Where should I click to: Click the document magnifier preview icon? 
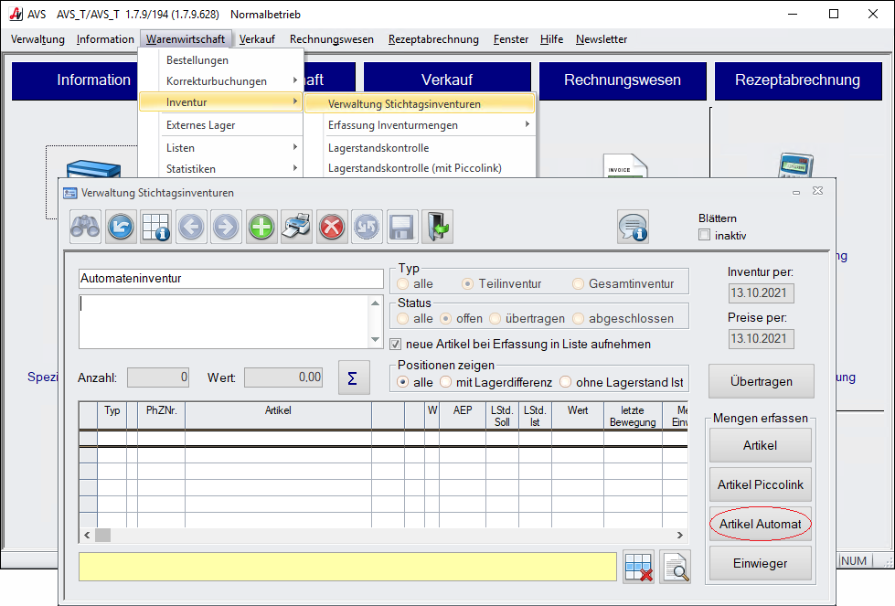click(x=676, y=567)
